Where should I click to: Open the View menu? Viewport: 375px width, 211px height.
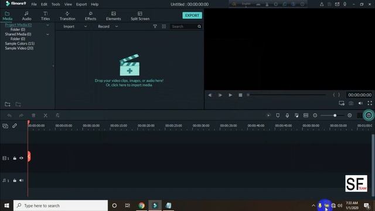[68, 4]
